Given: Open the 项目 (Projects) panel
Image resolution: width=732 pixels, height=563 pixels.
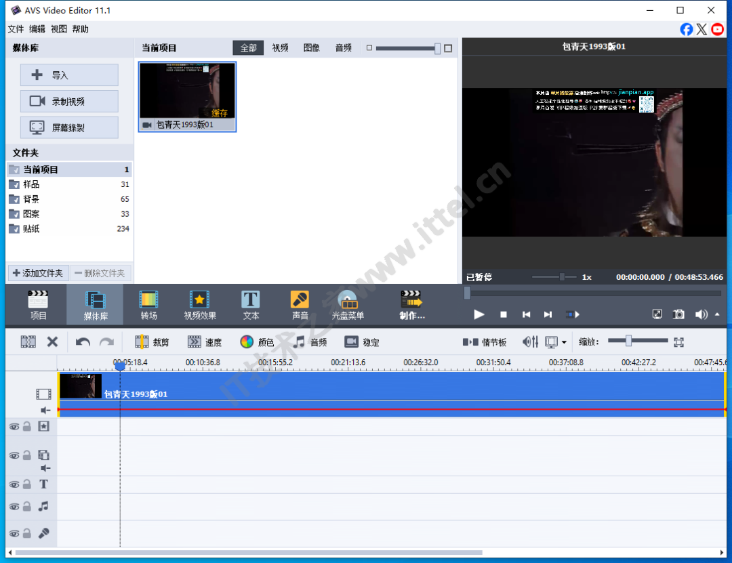Looking at the screenshot, I should [x=38, y=305].
